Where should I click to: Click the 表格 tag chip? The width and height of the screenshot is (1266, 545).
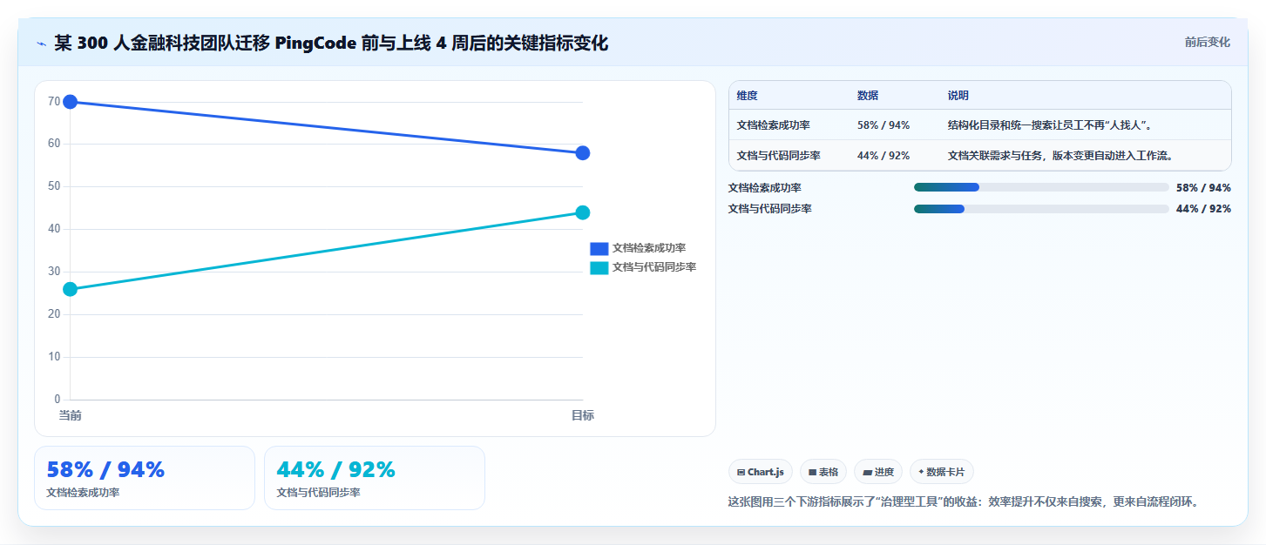(x=823, y=472)
